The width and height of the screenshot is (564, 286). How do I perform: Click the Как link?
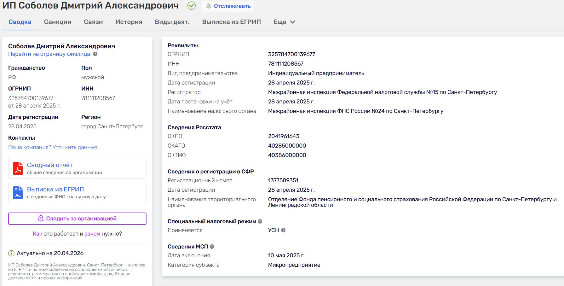tap(37, 234)
